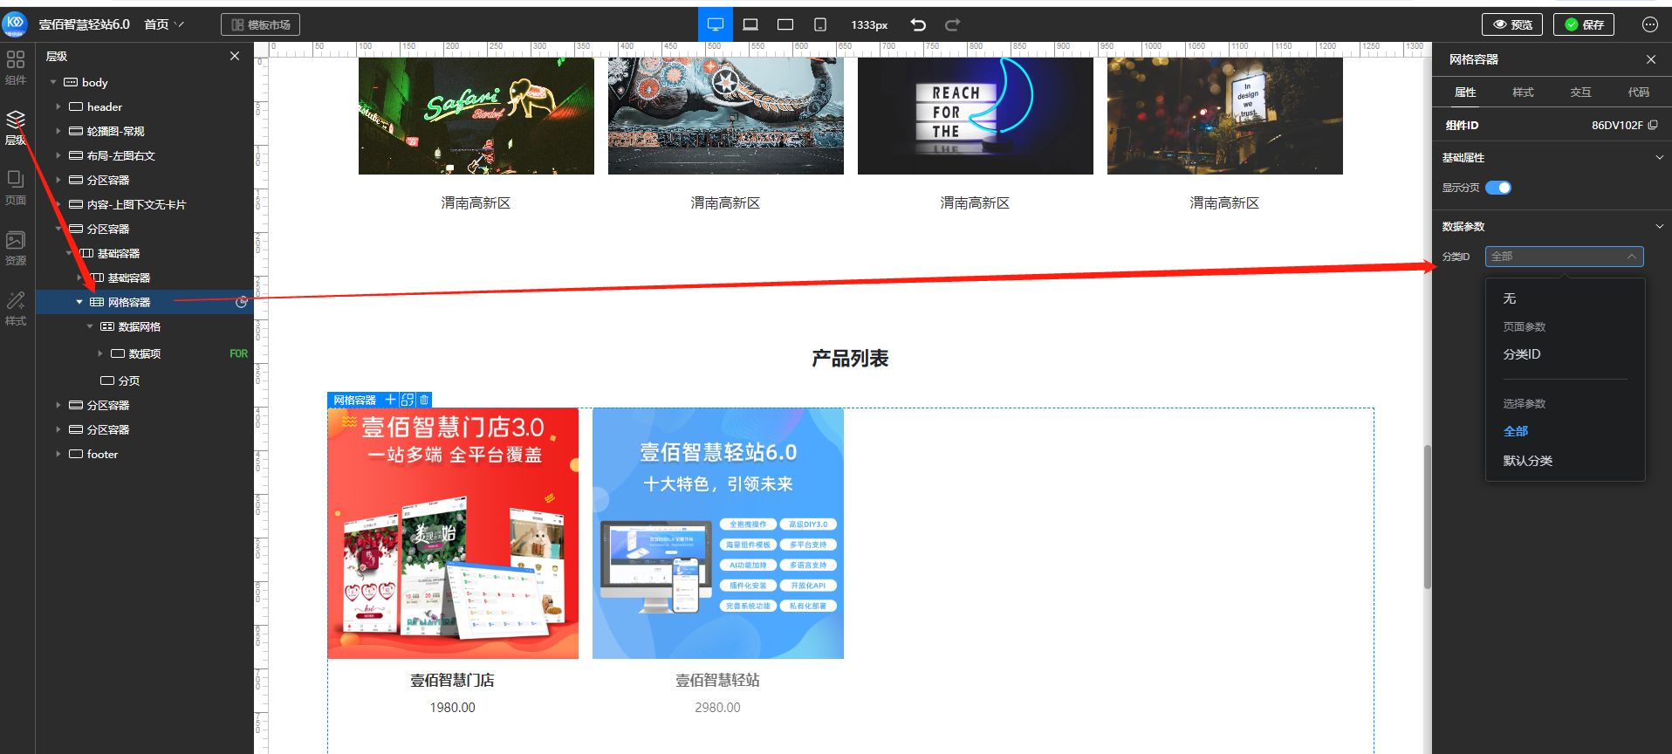
Task: Expand the 数据项 tree node
Action: [100, 353]
